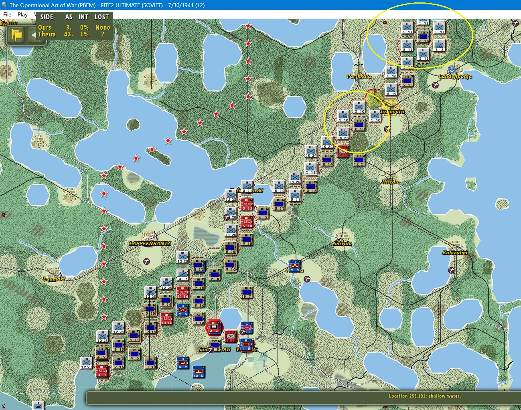Click the Lahdenpohja town label

tap(455, 76)
